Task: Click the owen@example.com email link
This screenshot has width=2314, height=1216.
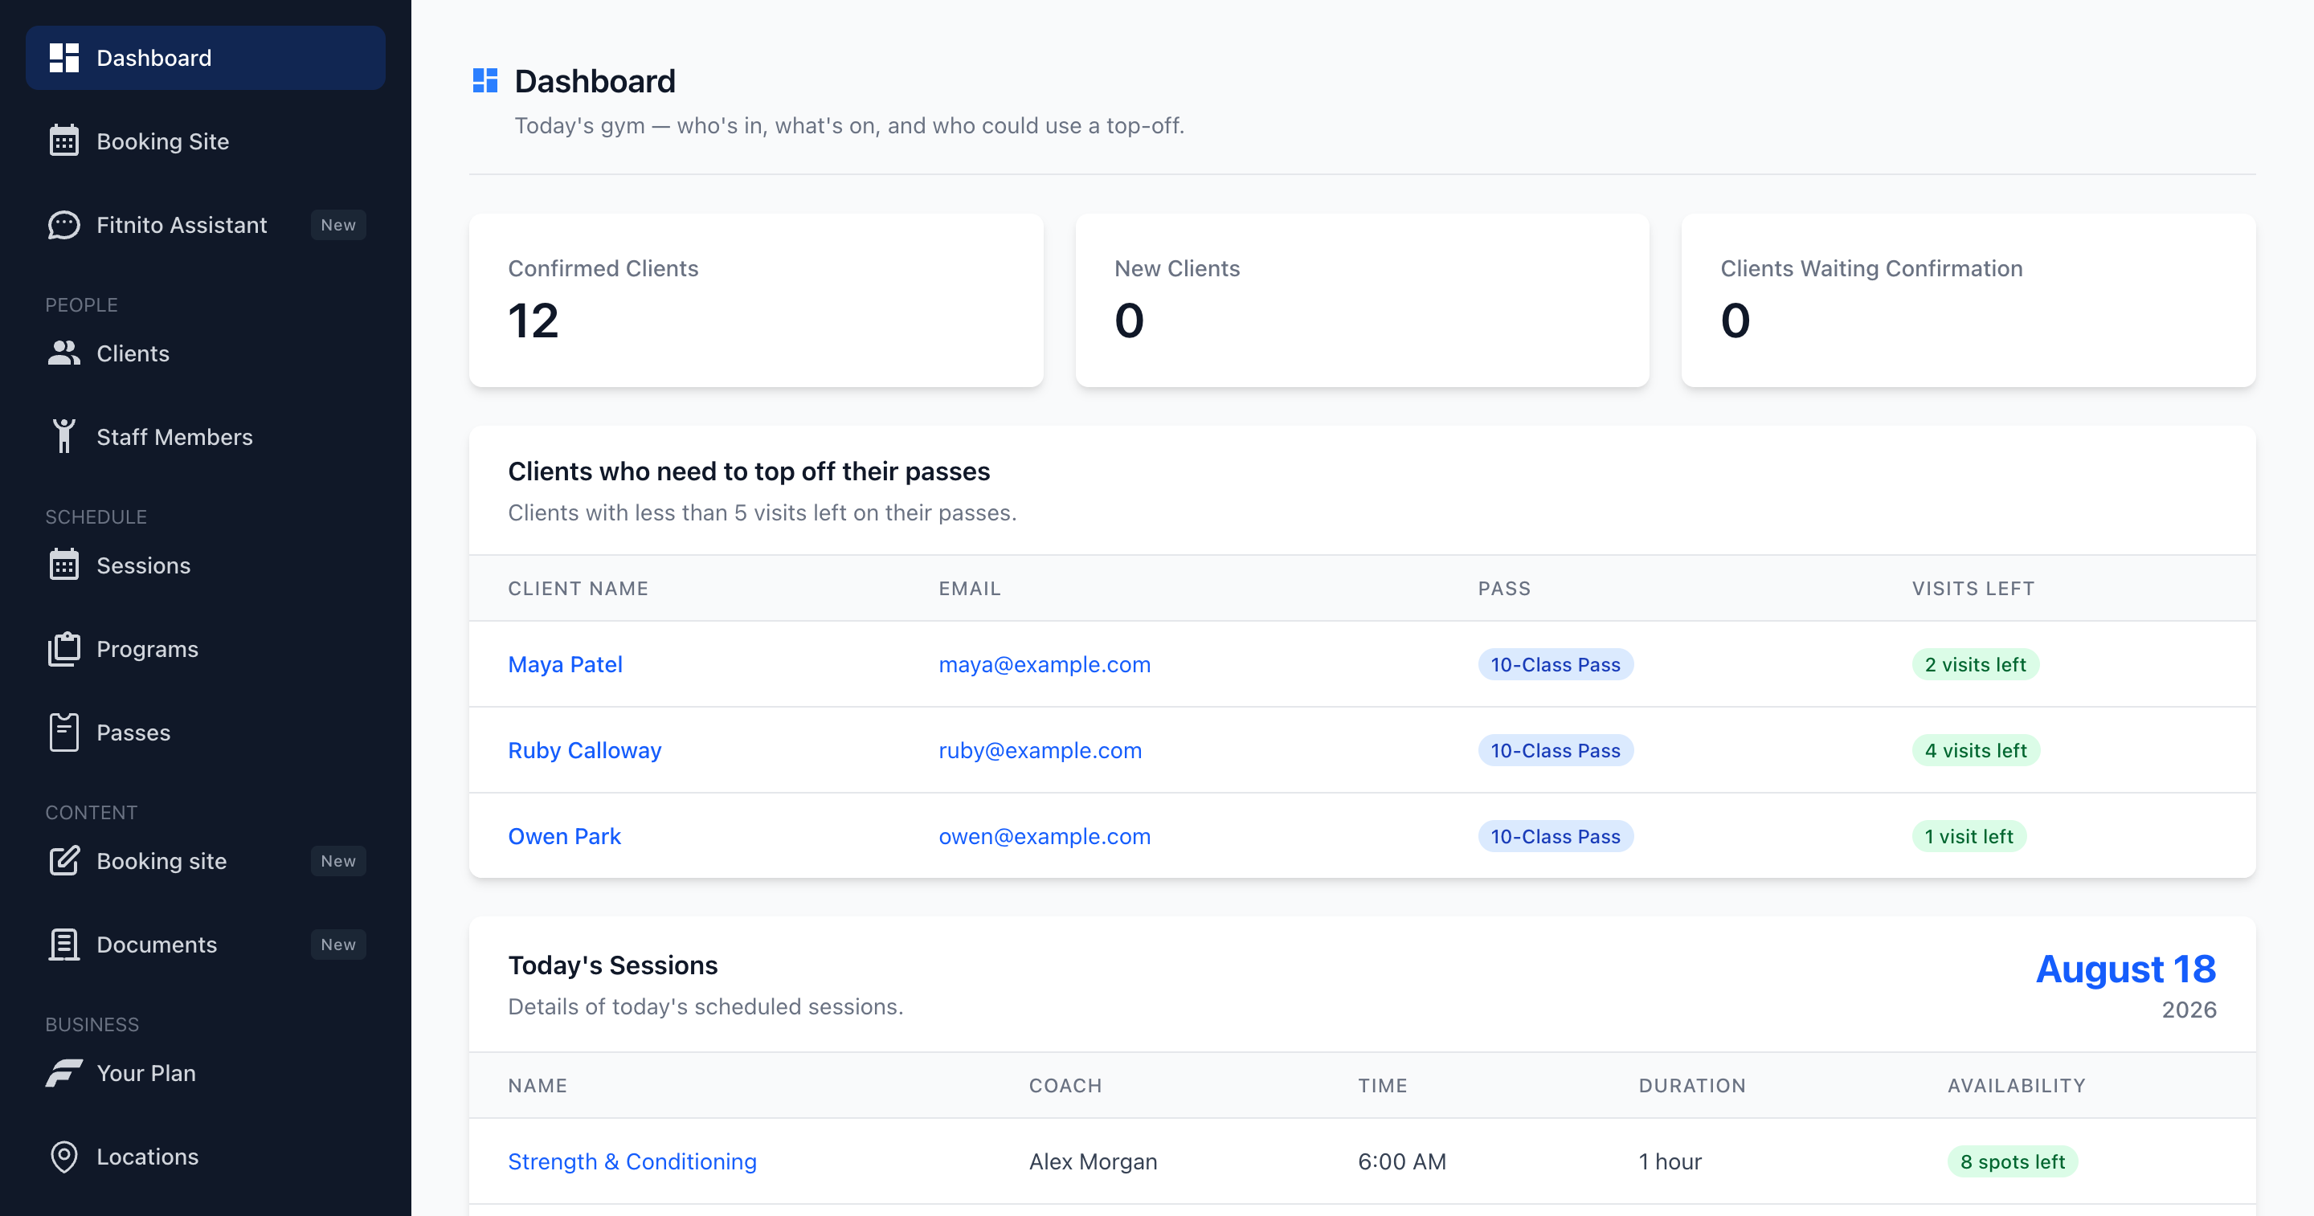Action: [x=1045, y=835]
